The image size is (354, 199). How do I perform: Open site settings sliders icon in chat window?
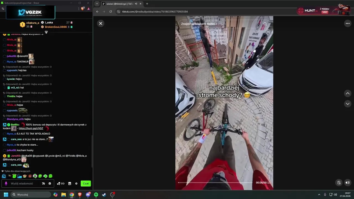click(3, 9)
